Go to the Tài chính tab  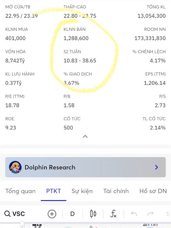pos(116,191)
